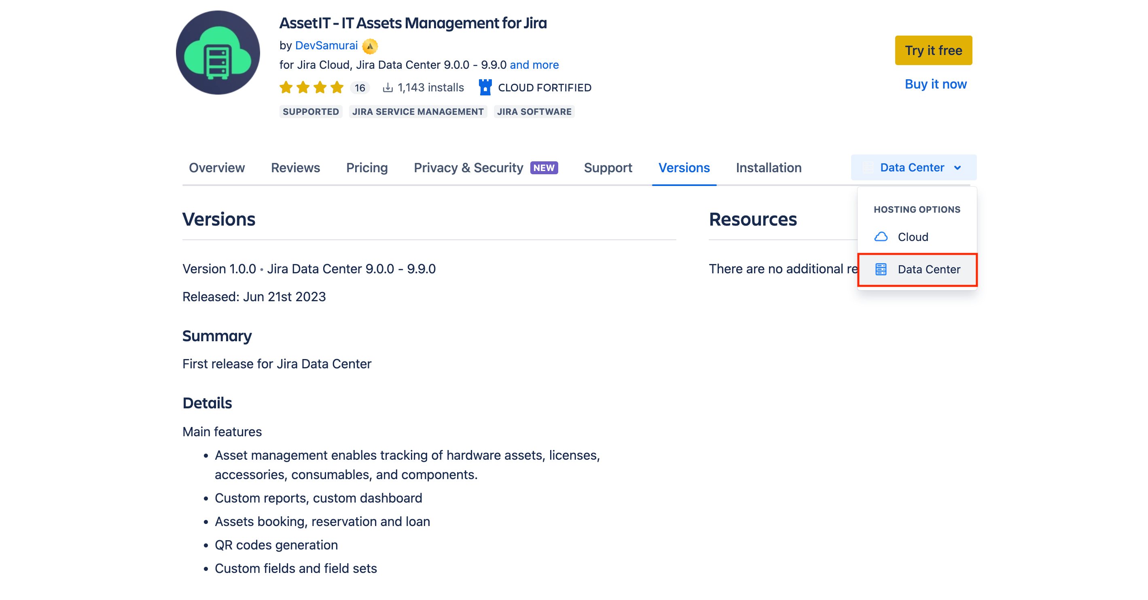Click the DevSamurai partner badge icon
This screenshot has height=600, width=1148.
370,46
